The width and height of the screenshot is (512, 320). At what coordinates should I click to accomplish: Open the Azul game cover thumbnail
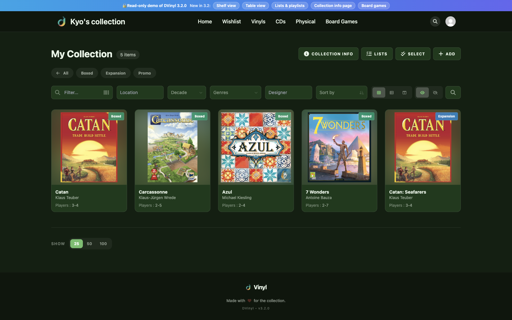point(256,147)
